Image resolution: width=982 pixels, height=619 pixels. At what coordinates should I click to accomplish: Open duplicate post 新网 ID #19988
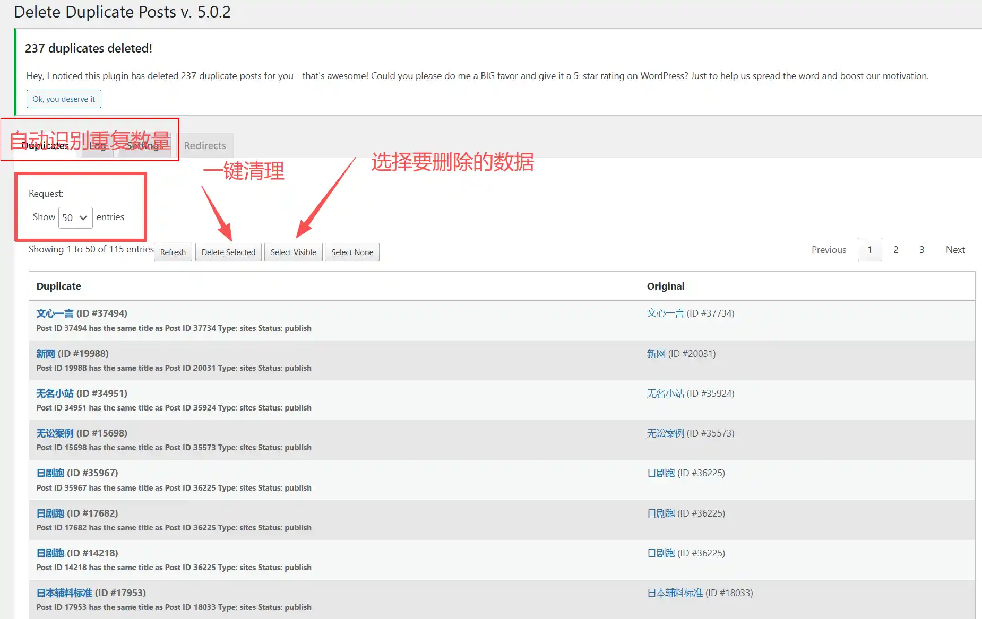tap(46, 354)
